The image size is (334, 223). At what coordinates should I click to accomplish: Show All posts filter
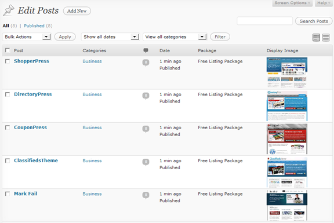6,25
